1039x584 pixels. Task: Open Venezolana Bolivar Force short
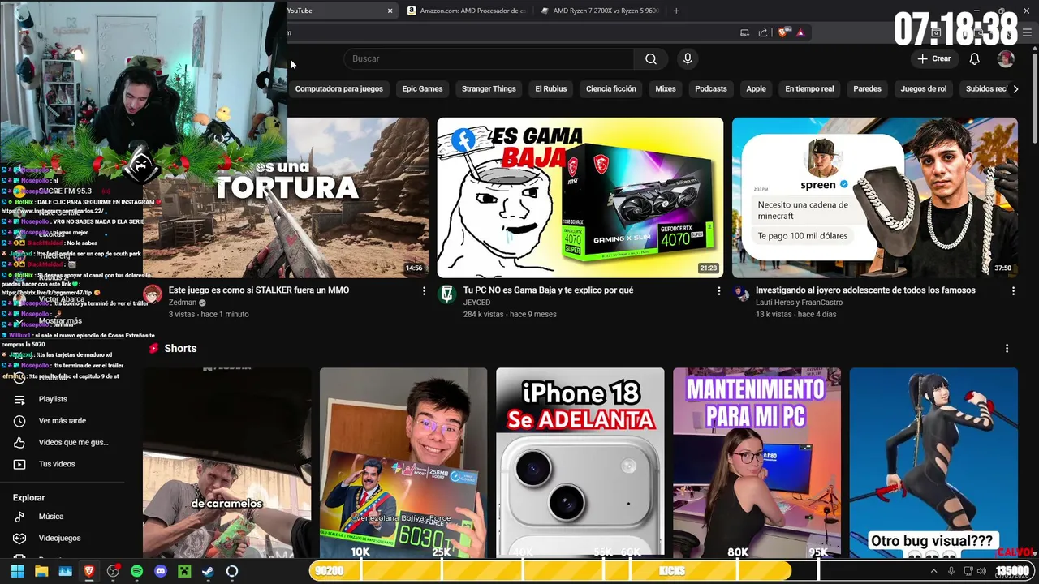403,463
